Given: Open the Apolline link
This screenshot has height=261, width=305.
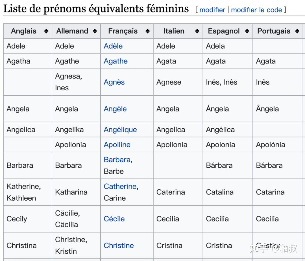Looking at the screenshot, I should coord(117,145).
